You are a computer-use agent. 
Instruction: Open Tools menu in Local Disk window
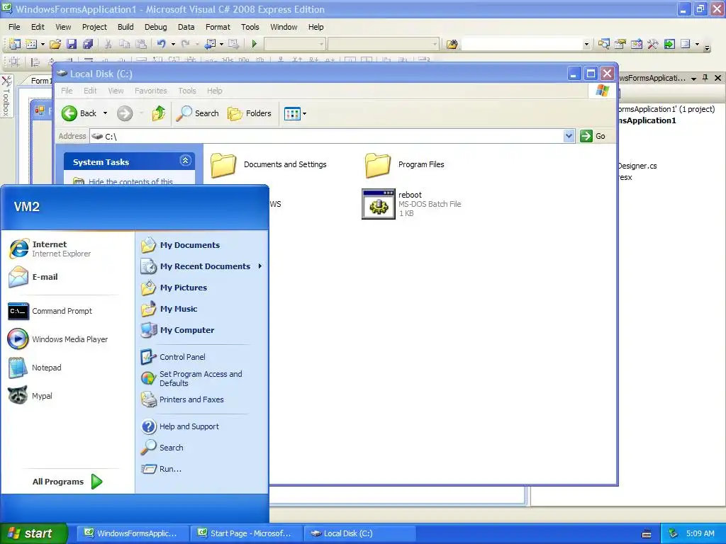coord(187,91)
